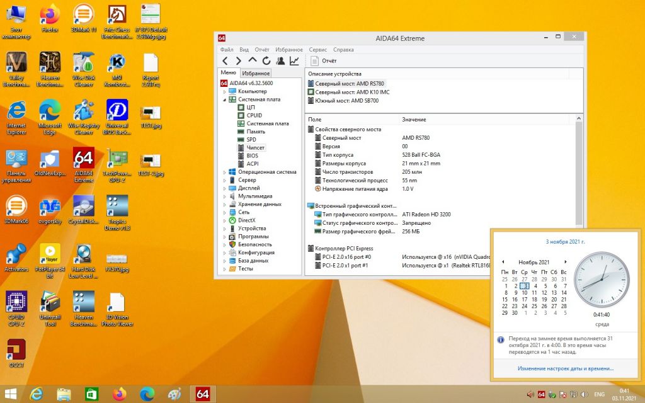
Task: Open the user icon in AIDA64 toolbar
Action: (280, 61)
